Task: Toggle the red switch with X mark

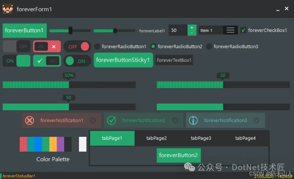Action: point(47,46)
